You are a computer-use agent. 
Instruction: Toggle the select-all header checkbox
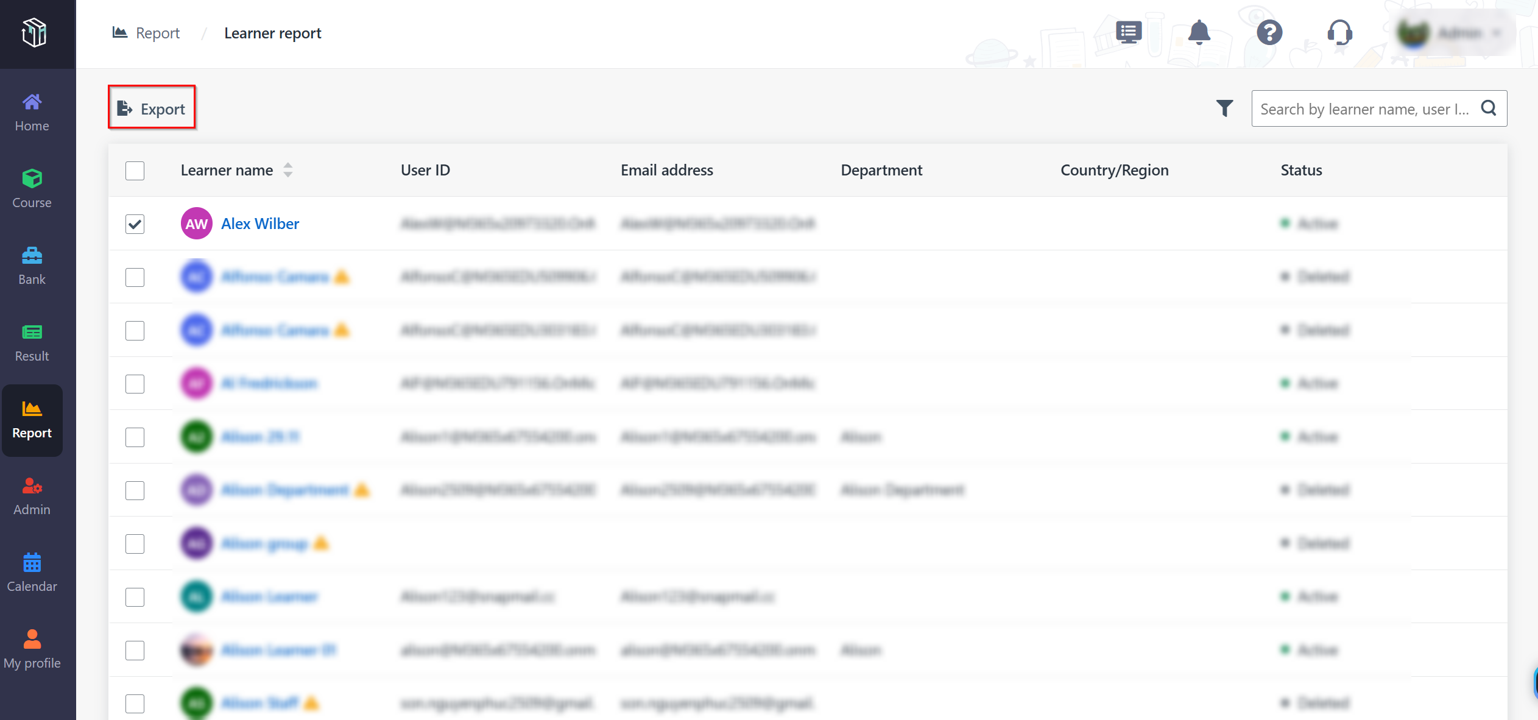135,171
